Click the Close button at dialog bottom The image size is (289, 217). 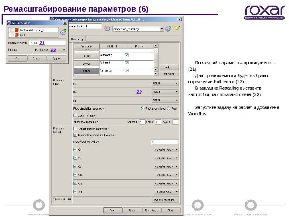[171, 210]
